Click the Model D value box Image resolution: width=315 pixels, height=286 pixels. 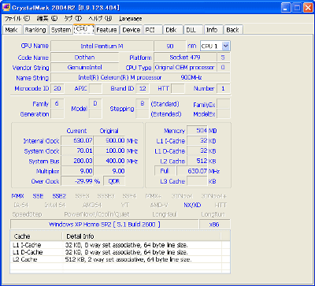point(95,104)
